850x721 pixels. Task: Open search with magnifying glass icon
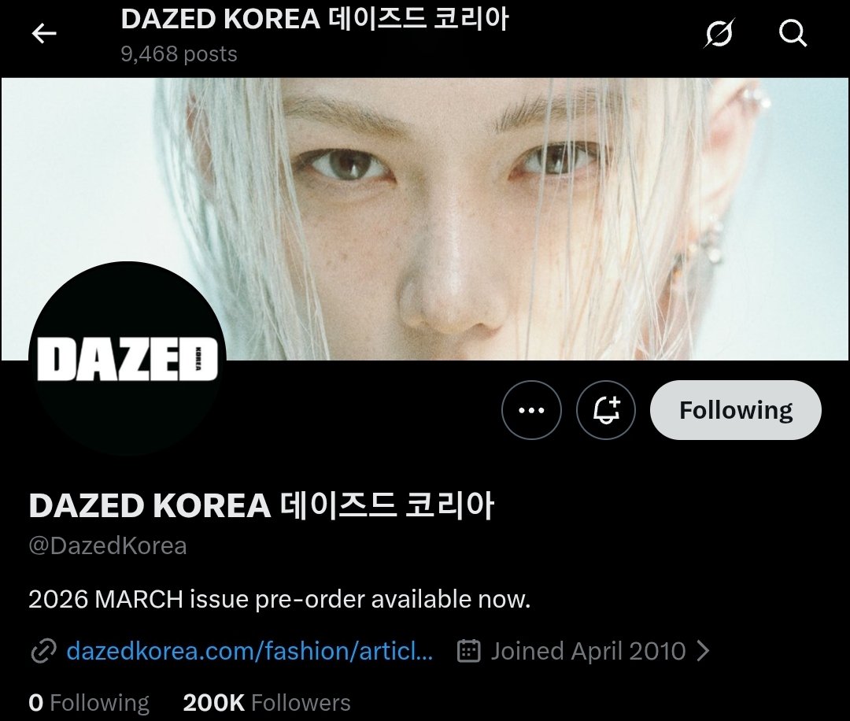click(793, 33)
